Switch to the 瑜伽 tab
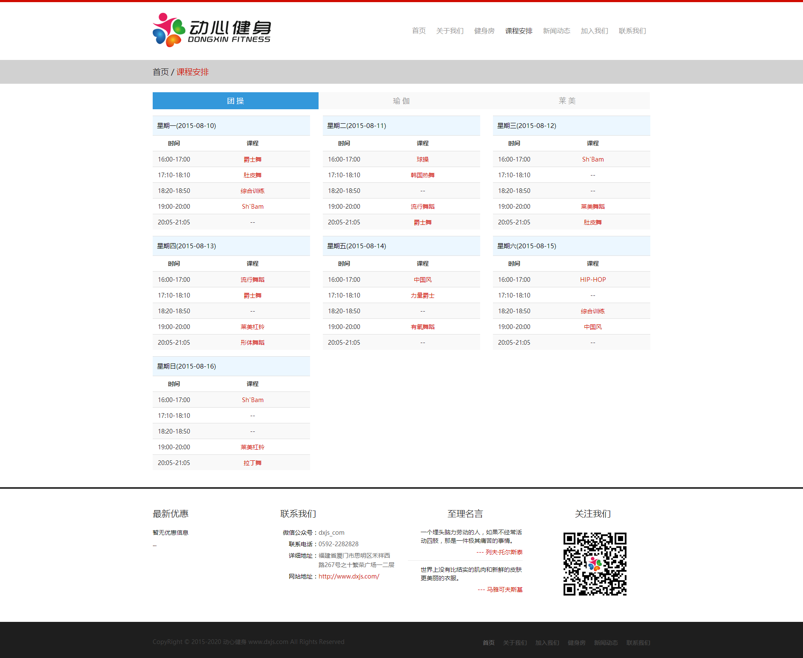Image resolution: width=803 pixels, height=658 pixels. pos(401,101)
